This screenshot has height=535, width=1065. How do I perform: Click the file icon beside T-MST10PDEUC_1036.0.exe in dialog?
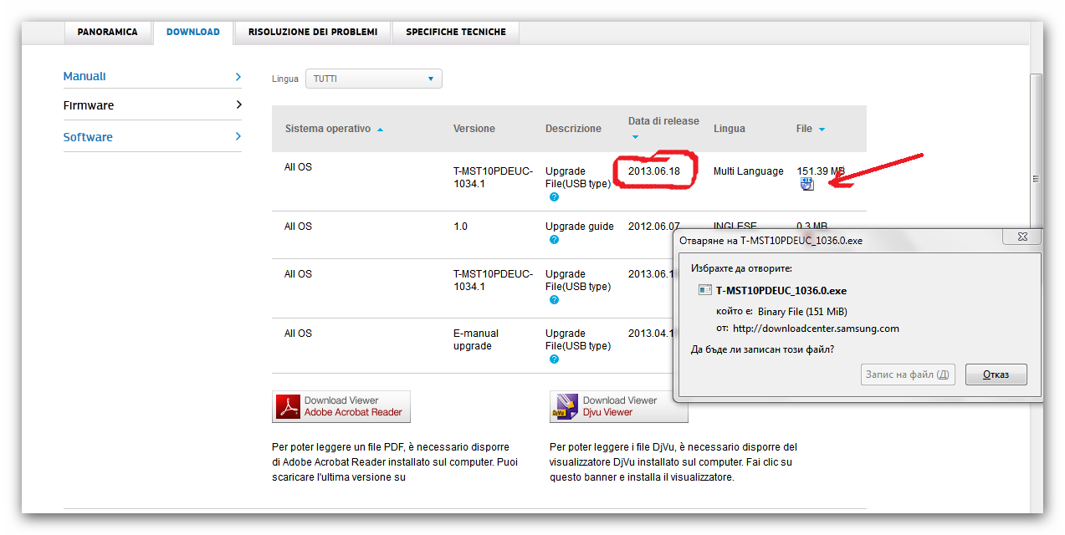click(705, 291)
